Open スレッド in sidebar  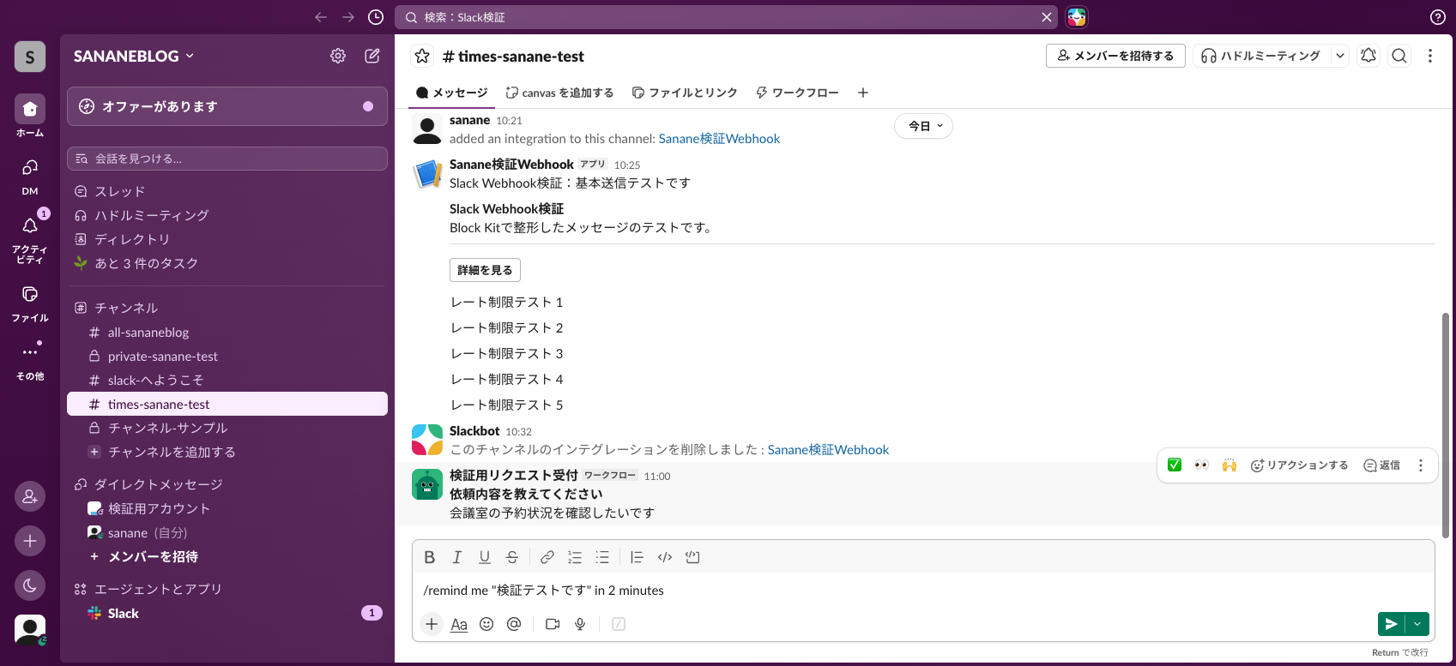(227, 191)
